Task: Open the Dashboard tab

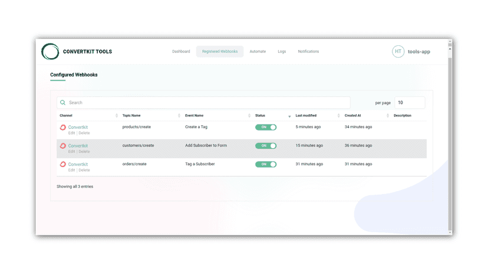Action: [x=181, y=52]
